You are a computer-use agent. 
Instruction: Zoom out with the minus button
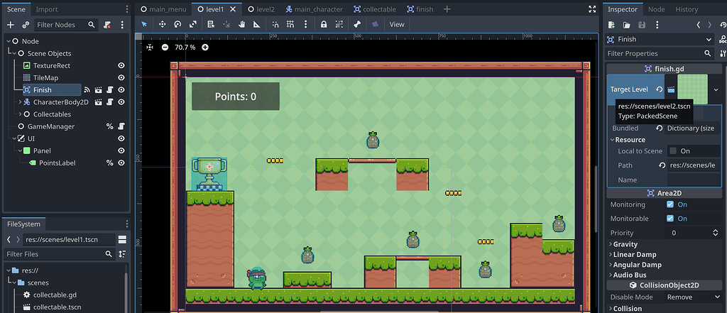pyautogui.click(x=165, y=48)
